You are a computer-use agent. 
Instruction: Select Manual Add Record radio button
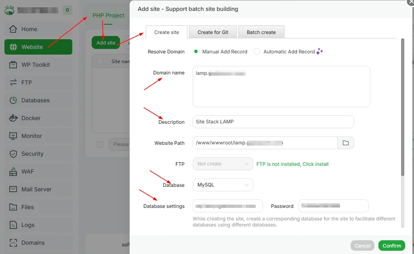pos(196,51)
